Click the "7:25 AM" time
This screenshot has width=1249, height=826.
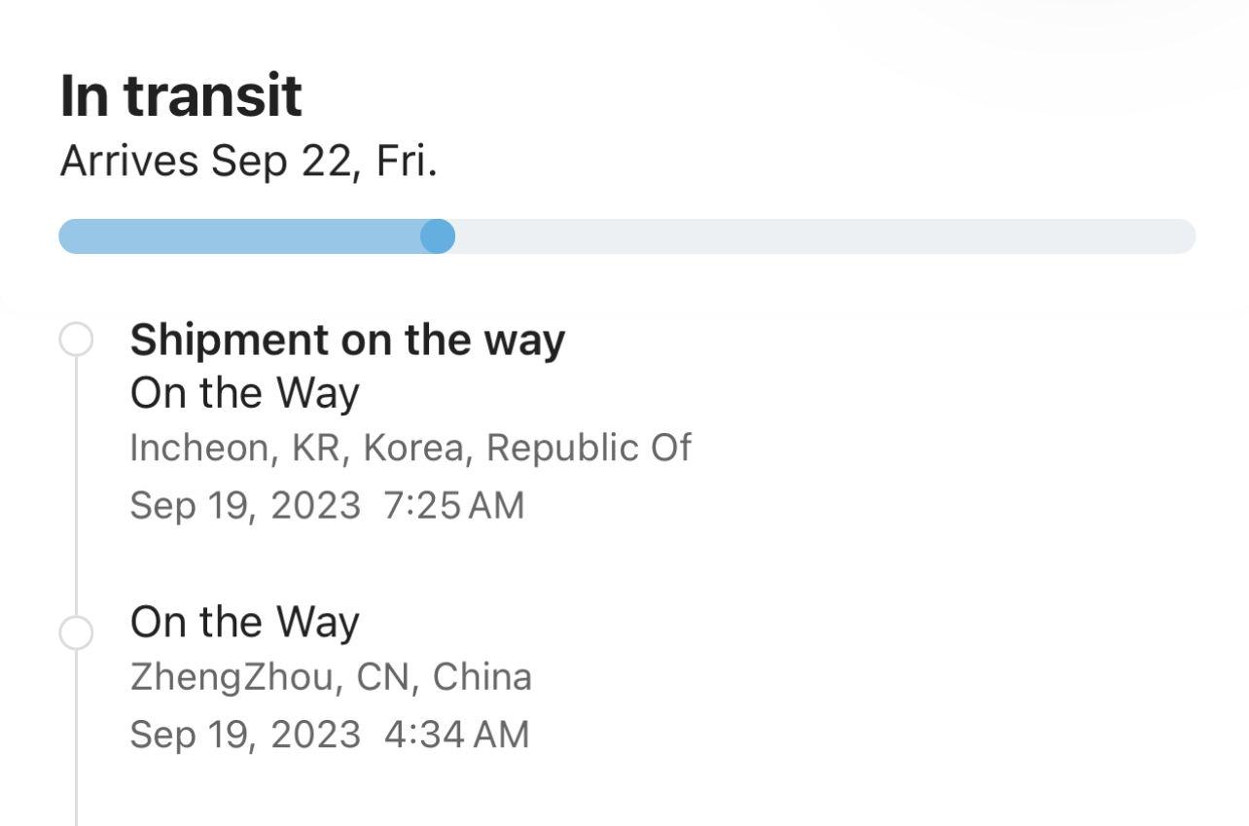454,506
